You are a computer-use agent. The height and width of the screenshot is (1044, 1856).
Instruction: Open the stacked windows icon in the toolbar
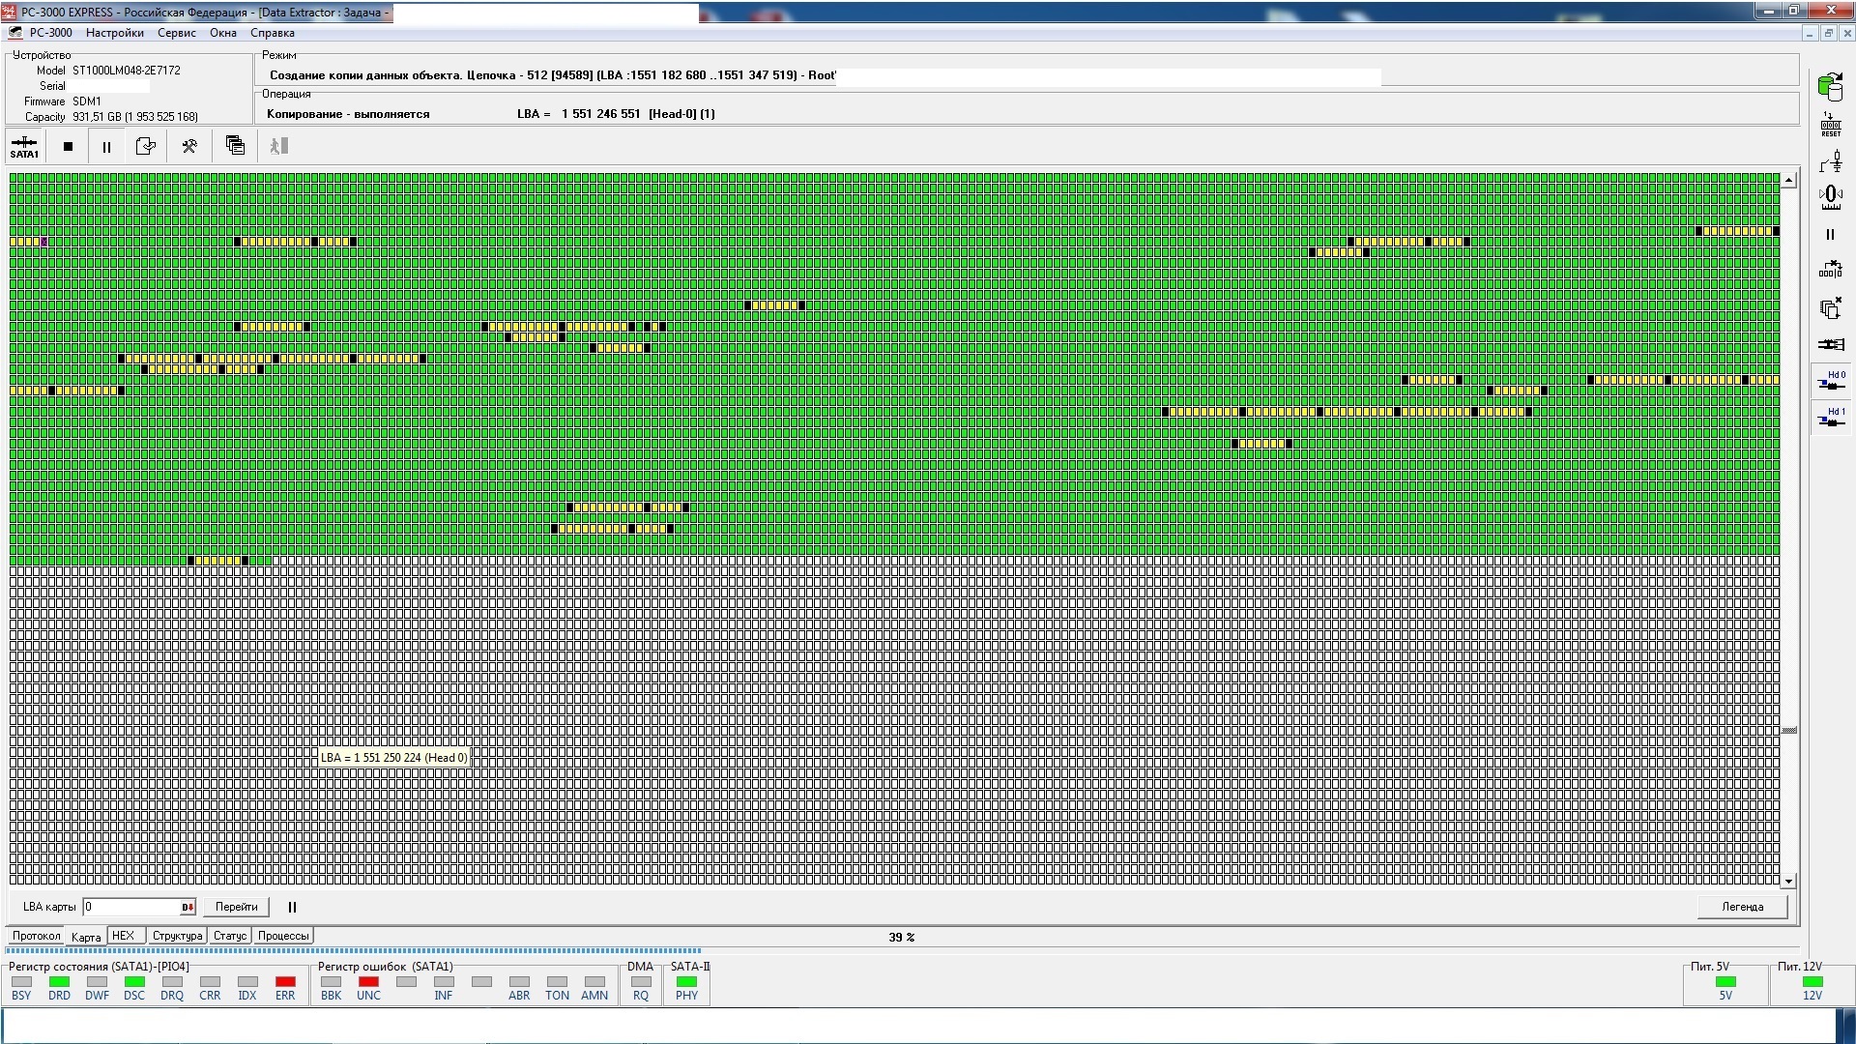(x=235, y=145)
